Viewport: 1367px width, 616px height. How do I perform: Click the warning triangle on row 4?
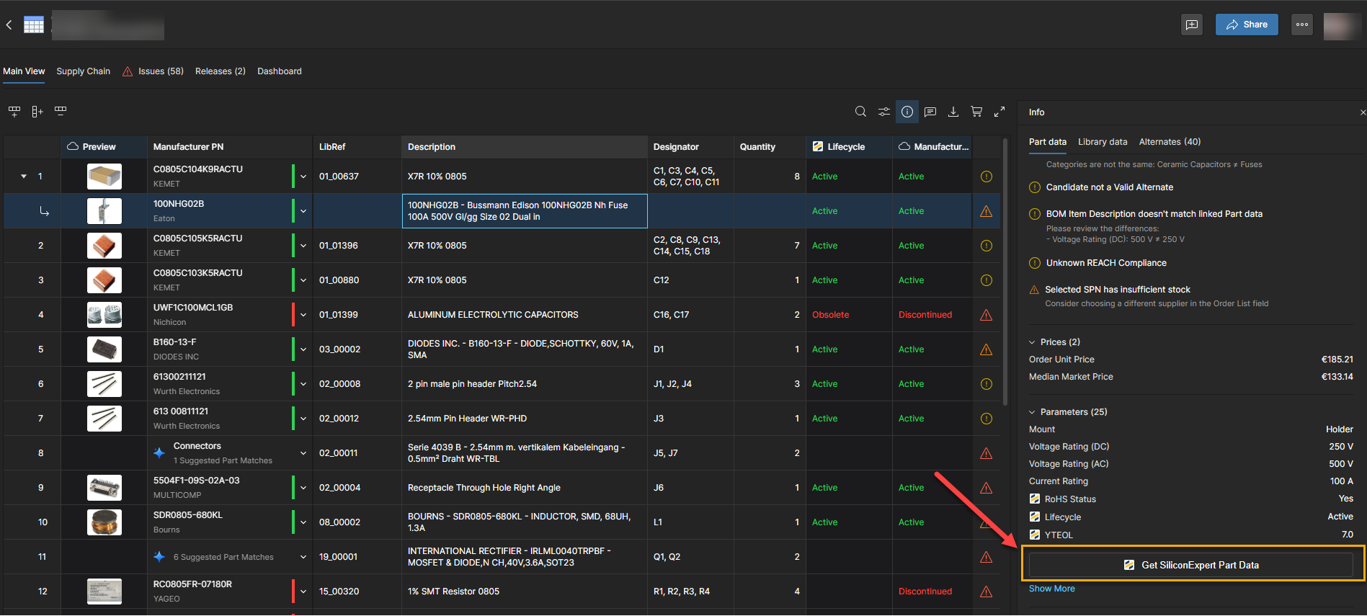point(987,315)
